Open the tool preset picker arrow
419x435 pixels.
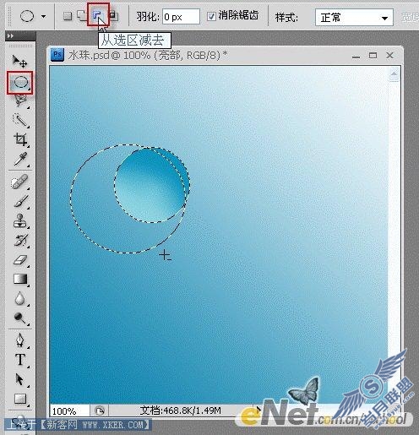43,16
